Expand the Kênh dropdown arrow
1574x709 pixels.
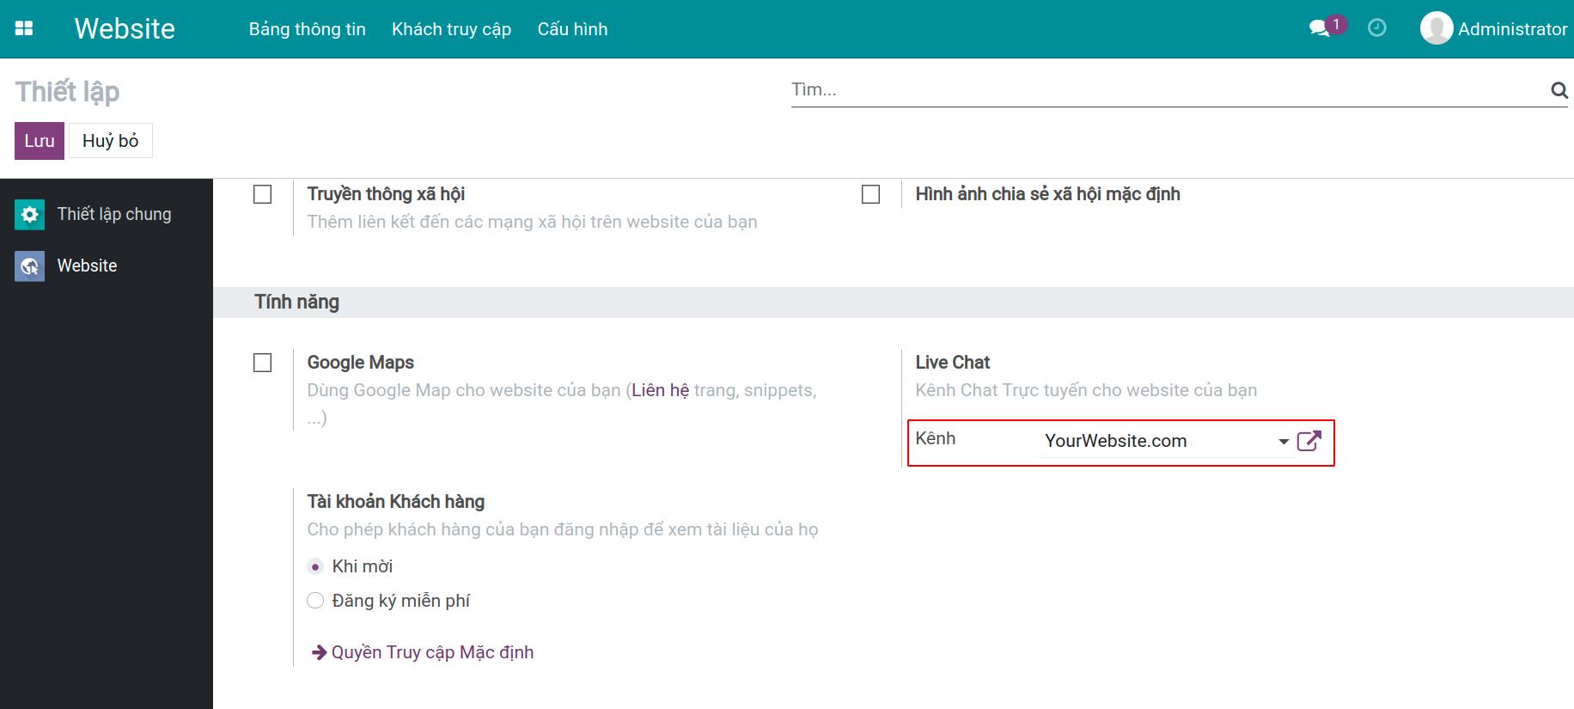pos(1284,442)
